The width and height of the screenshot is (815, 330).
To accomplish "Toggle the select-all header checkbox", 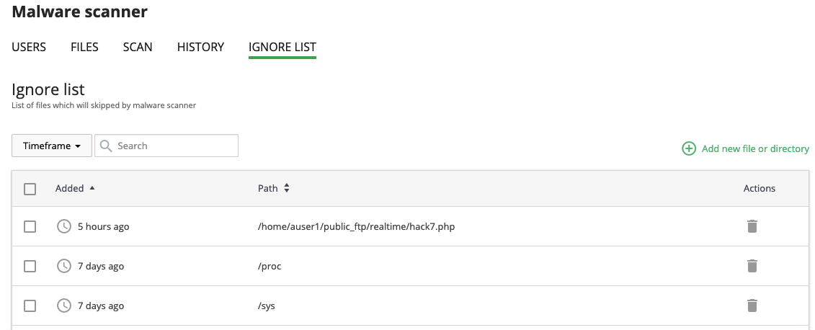I will tap(30, 189).
